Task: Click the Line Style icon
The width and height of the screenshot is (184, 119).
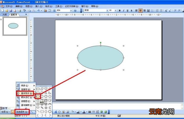Action: 90,112
